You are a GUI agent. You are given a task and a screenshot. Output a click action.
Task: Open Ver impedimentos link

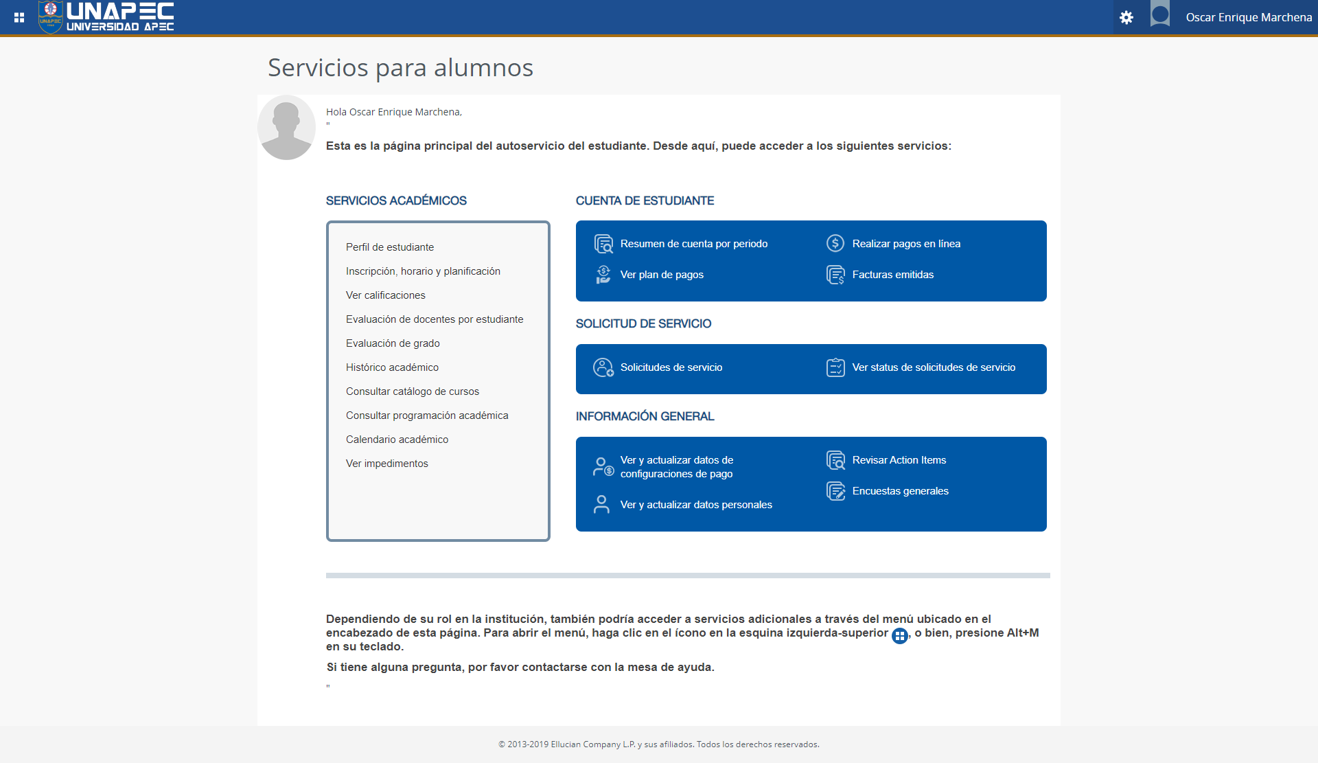pos(387,464)
